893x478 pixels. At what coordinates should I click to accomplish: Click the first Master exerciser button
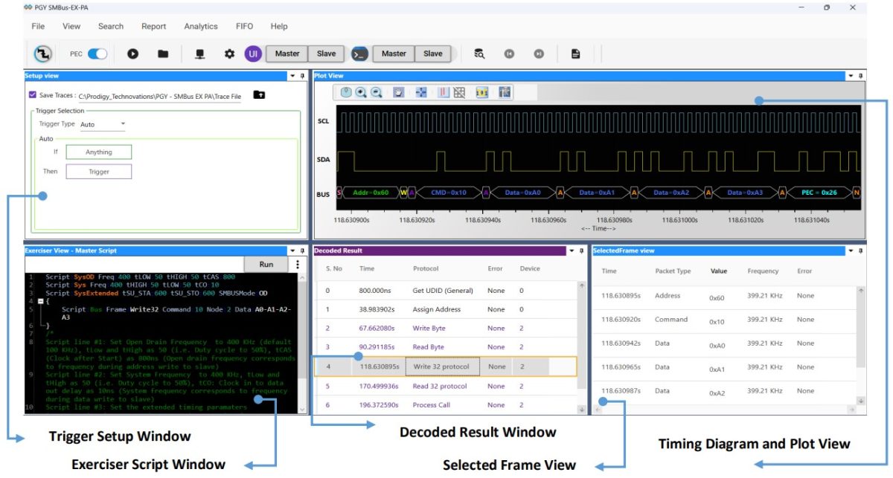pos(287,54)
